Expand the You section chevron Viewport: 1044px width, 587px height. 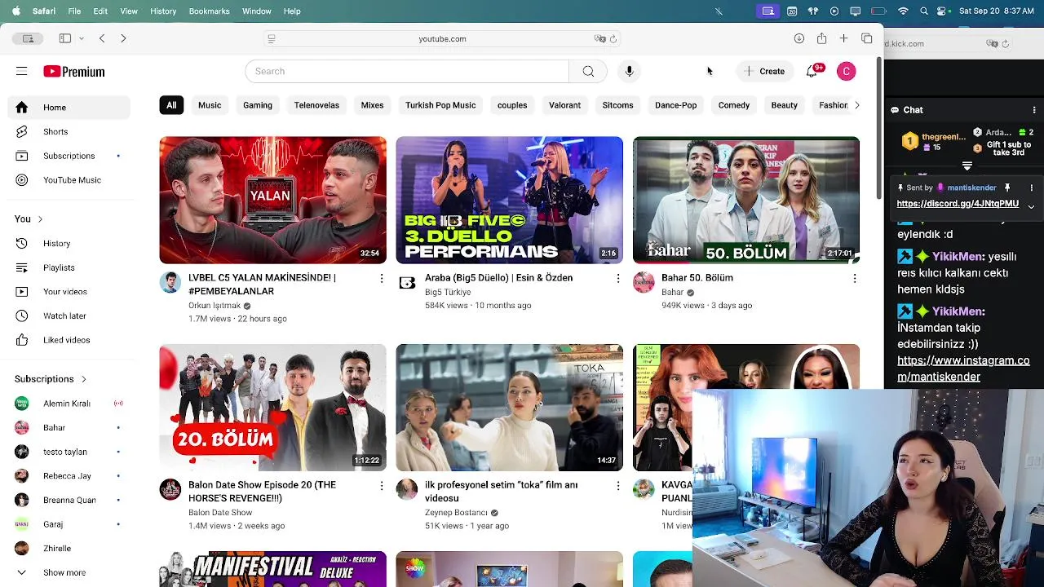pos(40,219)
